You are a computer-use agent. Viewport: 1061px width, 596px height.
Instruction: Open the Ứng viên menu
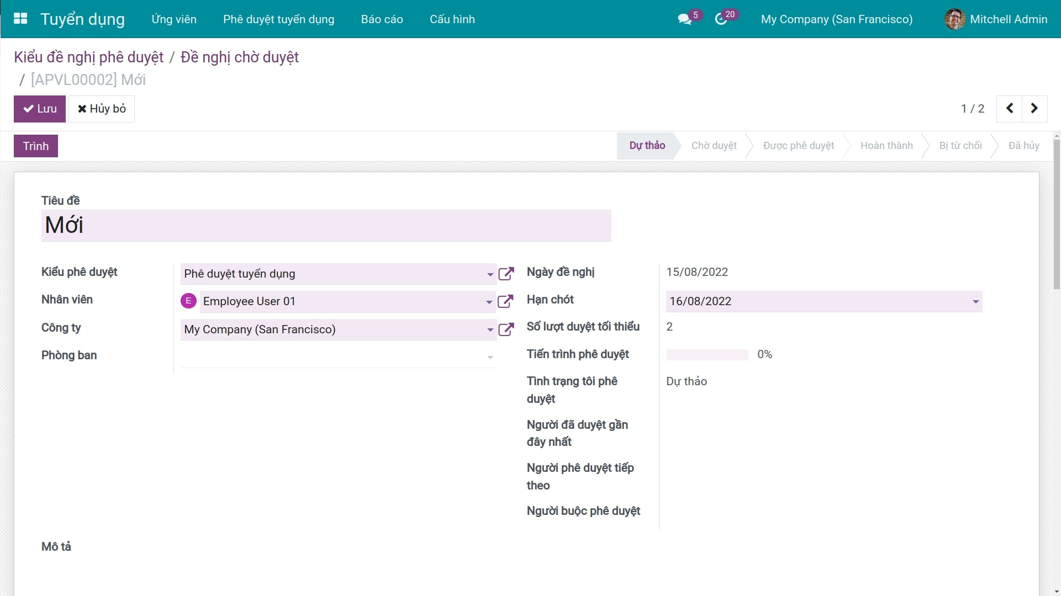(174, 19)
